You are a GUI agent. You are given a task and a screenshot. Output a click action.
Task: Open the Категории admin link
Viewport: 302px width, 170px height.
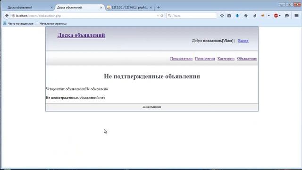tap(226, 59)
